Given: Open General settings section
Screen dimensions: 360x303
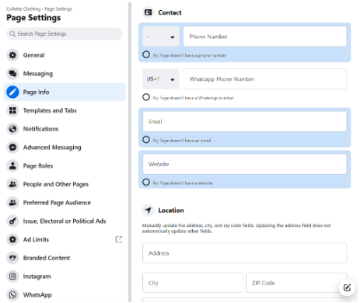Looking at the screenshot, I should 65,55.
